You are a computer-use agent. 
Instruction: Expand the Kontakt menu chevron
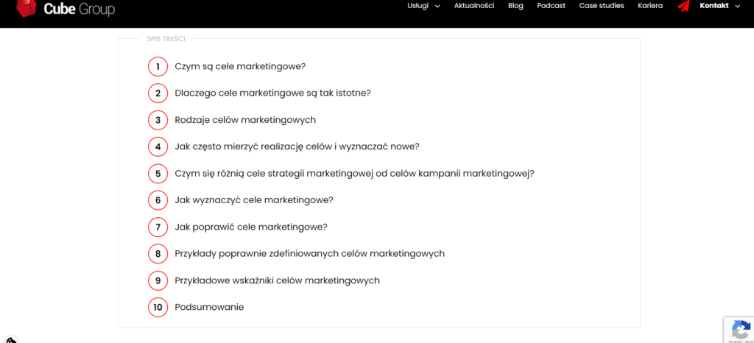coord(738,6)
